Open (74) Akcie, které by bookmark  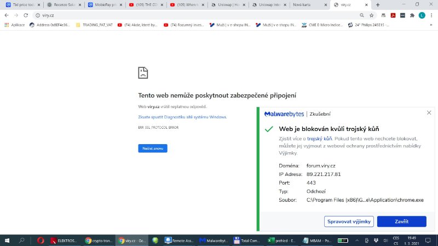137,25
